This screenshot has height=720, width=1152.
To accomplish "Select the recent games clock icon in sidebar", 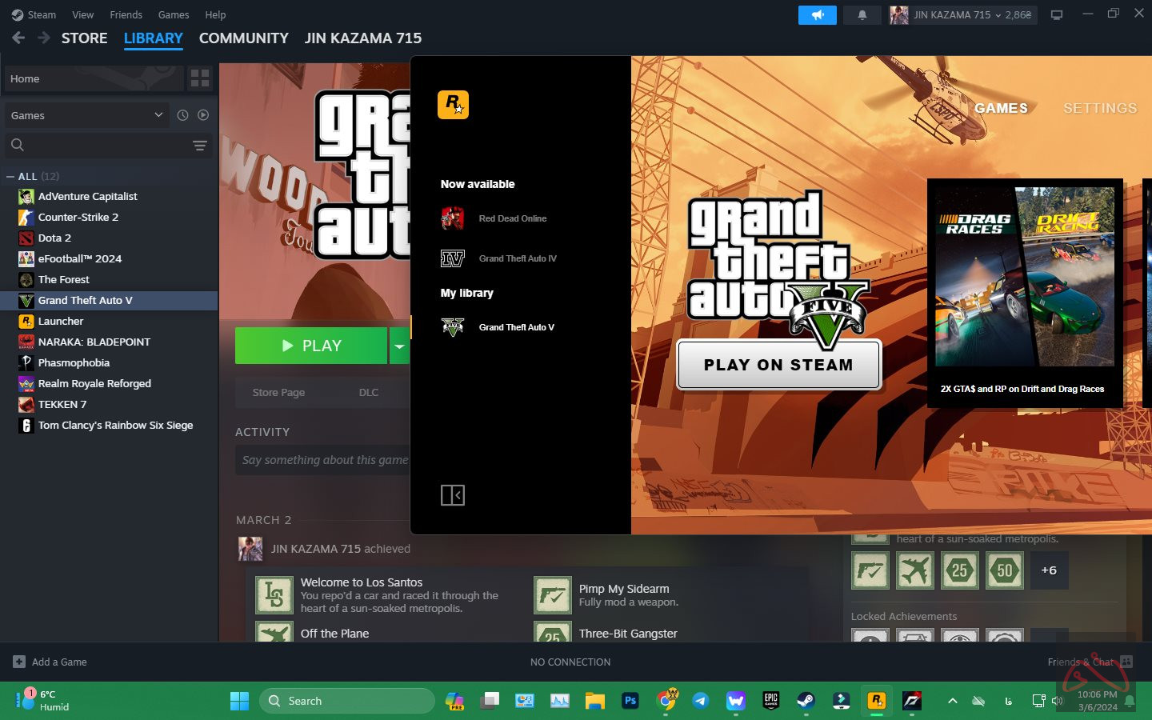I will [x=182, y=115].
